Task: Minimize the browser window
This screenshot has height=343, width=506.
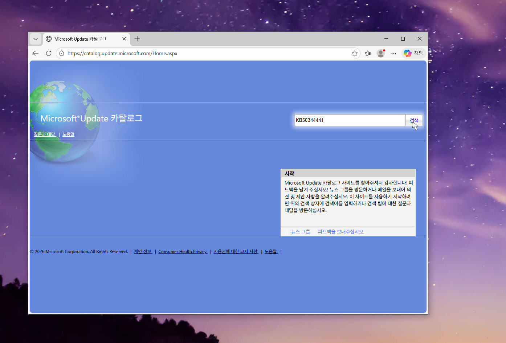Action: (386, 39)
